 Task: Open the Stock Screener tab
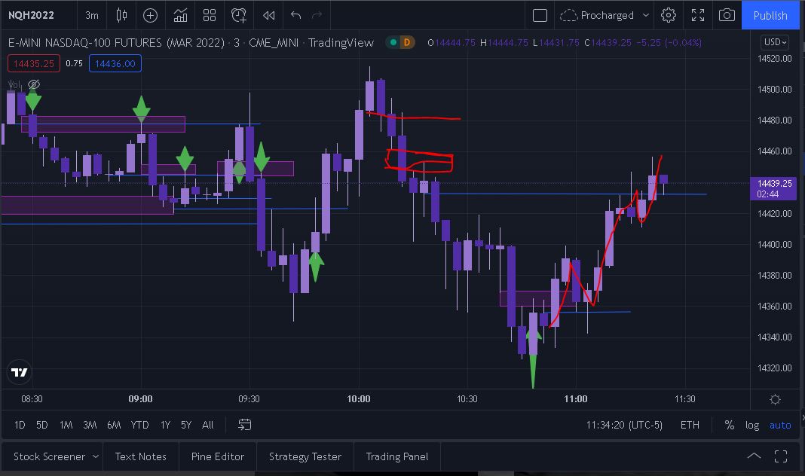49,456
